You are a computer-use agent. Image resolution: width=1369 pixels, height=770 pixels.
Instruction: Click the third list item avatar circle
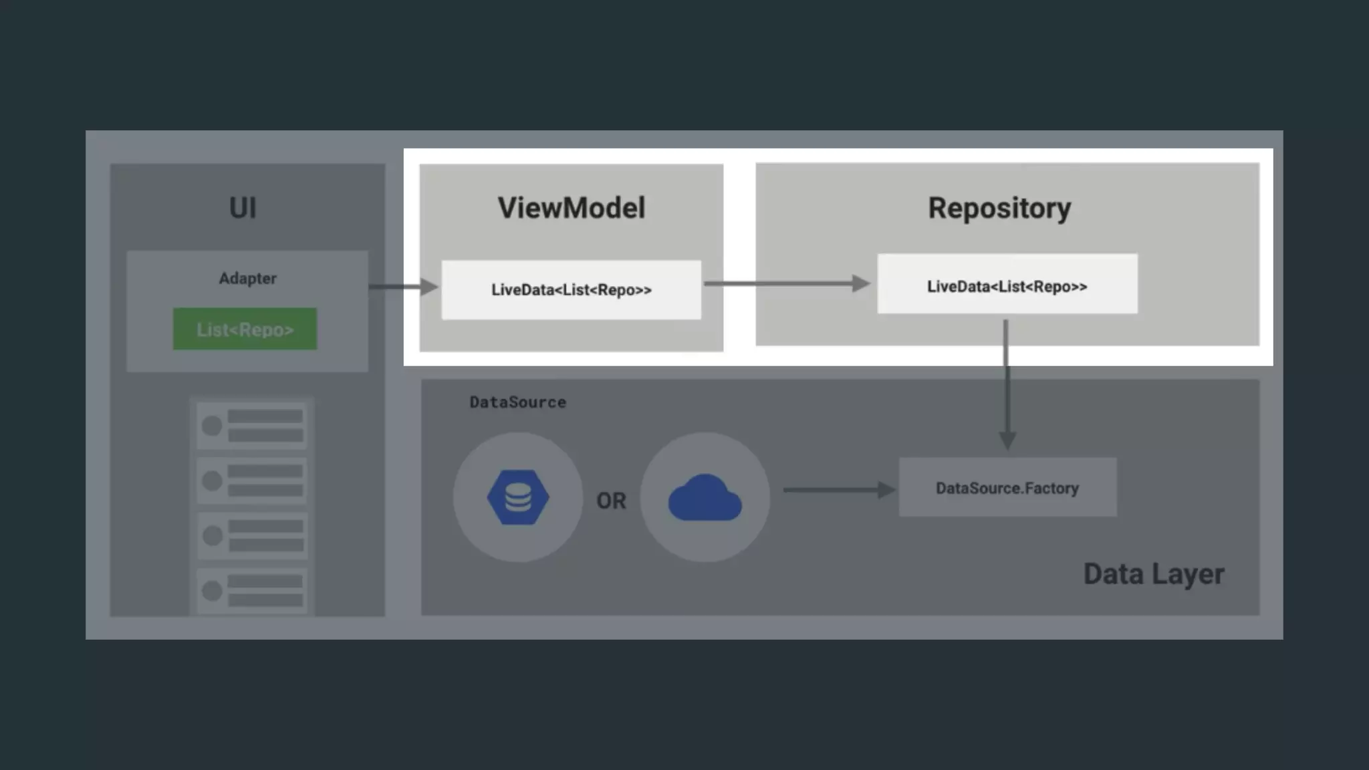pos(212,535)
